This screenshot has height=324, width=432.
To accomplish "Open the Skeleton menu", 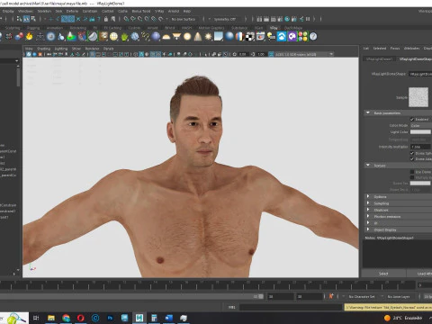I will [44, 11].
